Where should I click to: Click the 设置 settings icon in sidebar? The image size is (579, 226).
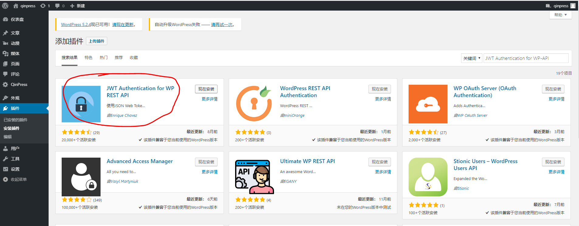[x=5, y=169]
